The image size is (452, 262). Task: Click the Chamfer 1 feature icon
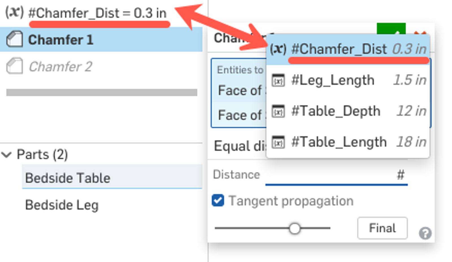[x=14, y=39]
